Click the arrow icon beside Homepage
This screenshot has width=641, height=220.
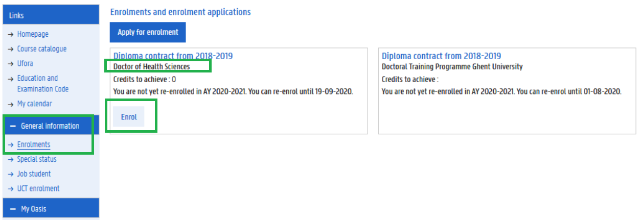click(12, 35)
